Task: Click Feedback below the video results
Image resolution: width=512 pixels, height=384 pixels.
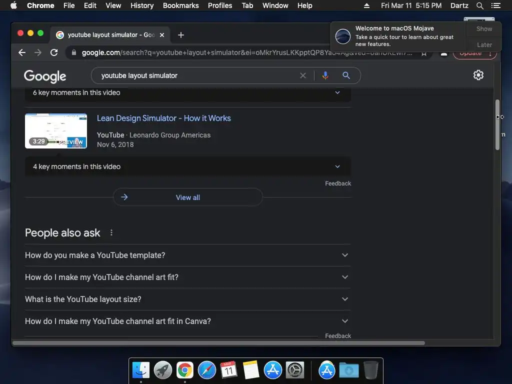Action: pyautogui.click(x=338, y=183)
